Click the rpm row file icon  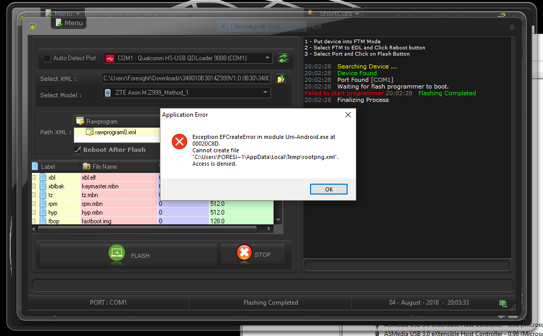[43, 204]
